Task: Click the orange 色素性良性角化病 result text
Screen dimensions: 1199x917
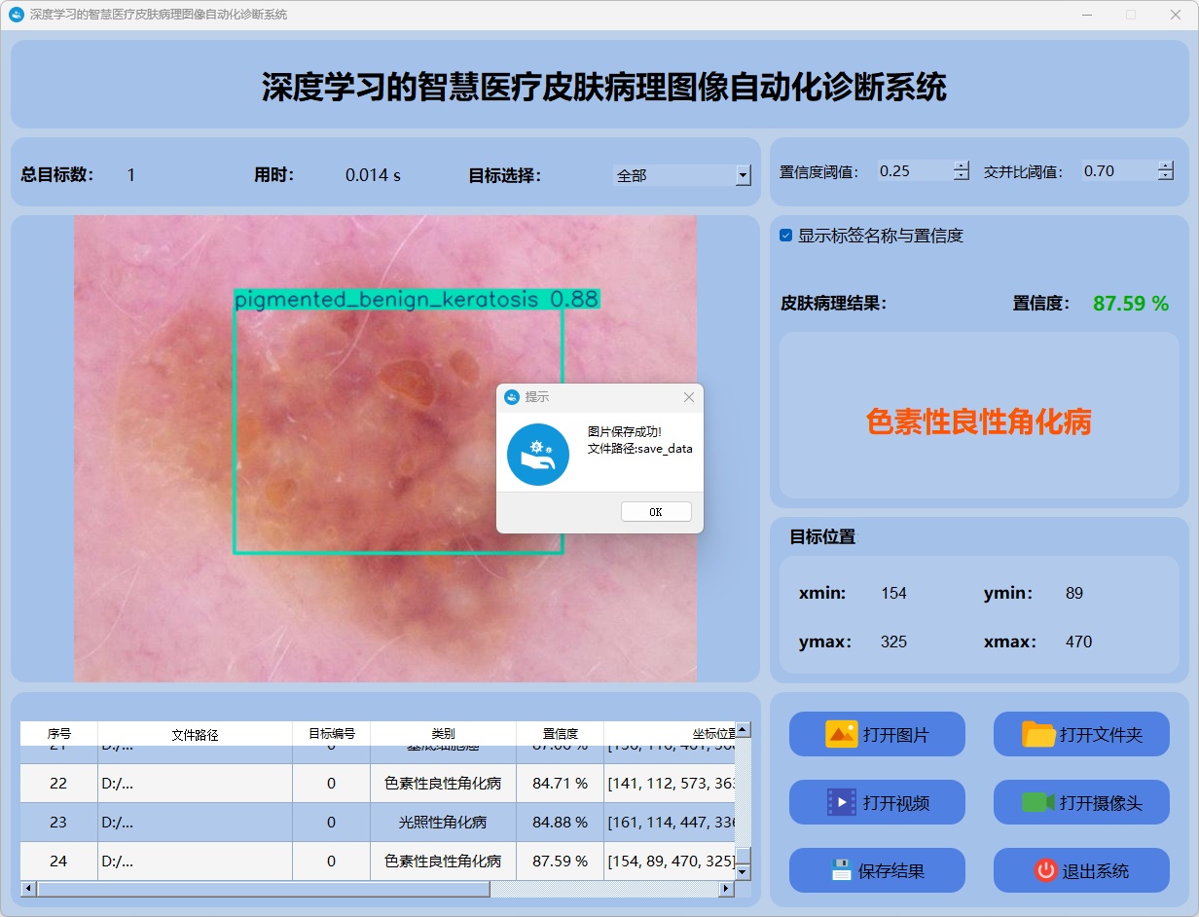Action: point(979,422)
